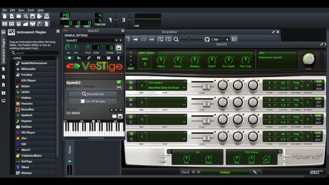Enable MOD mode on part A

click(319, 89)
